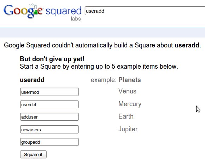Click into the newusers text field
The height and width of the screenshot is (160, 205).
[49, 129]
